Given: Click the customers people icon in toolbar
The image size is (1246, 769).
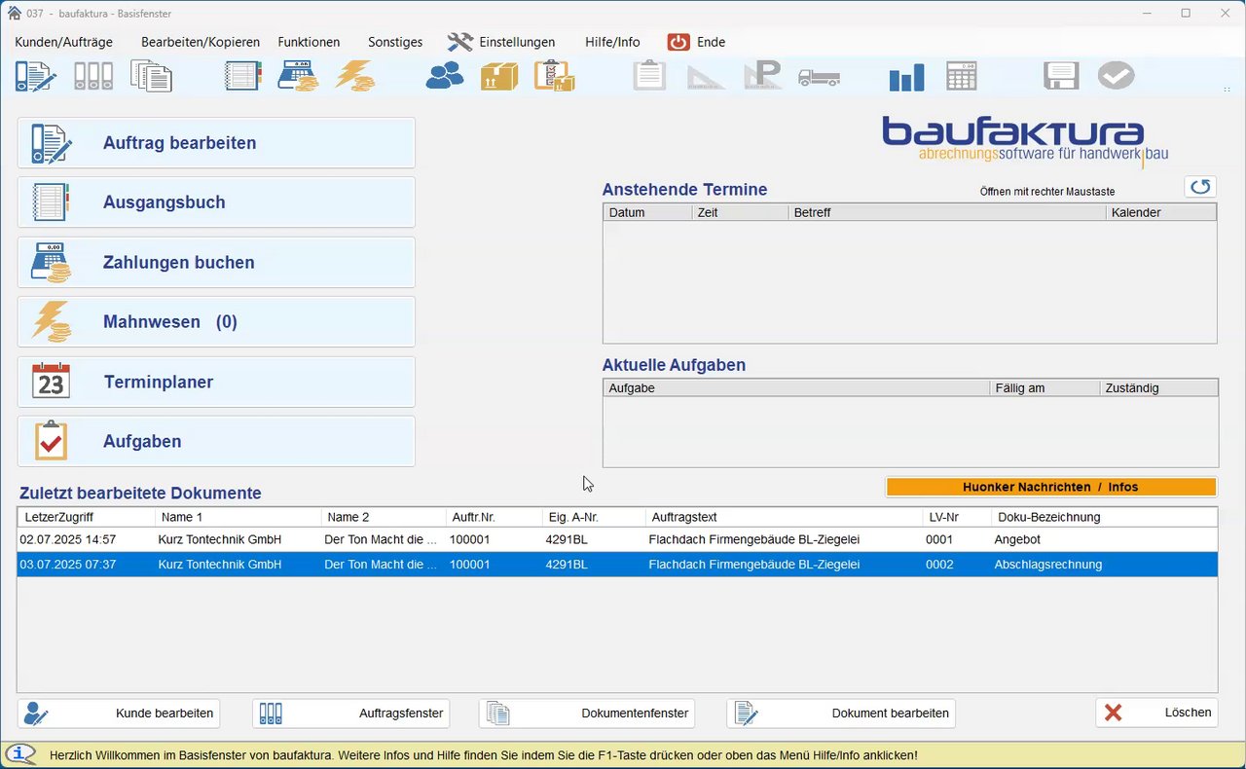Looking at the screenshot, I should tap(445, 76).
